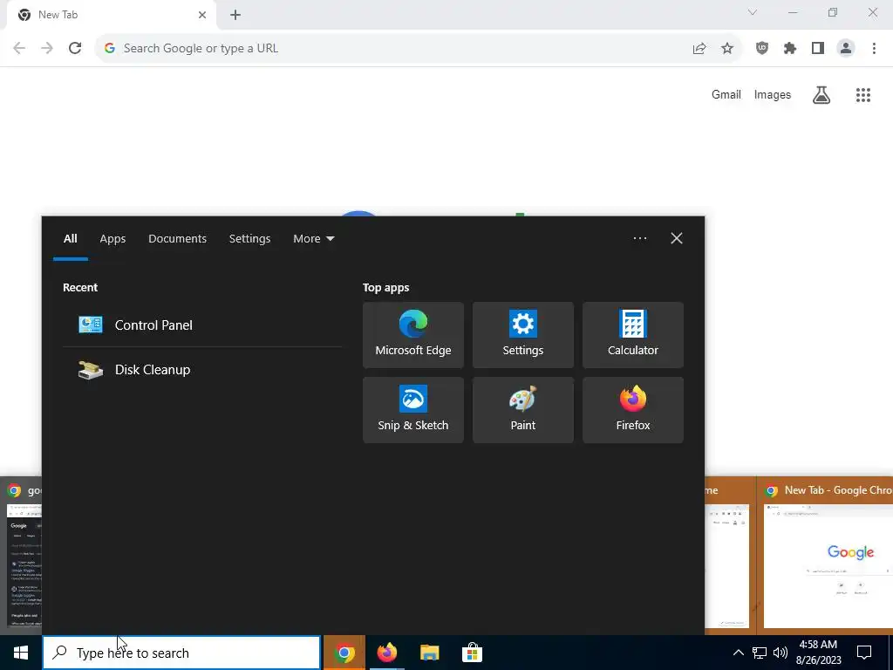Open the Gmail link

(x=726, y=94)
